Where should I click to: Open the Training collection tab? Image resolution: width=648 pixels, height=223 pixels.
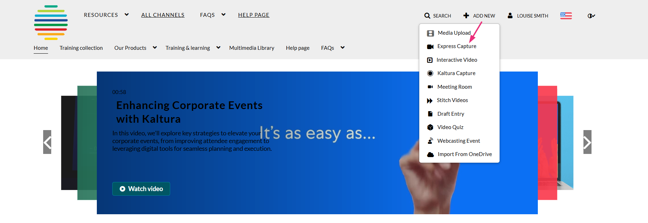pos(81,48)
